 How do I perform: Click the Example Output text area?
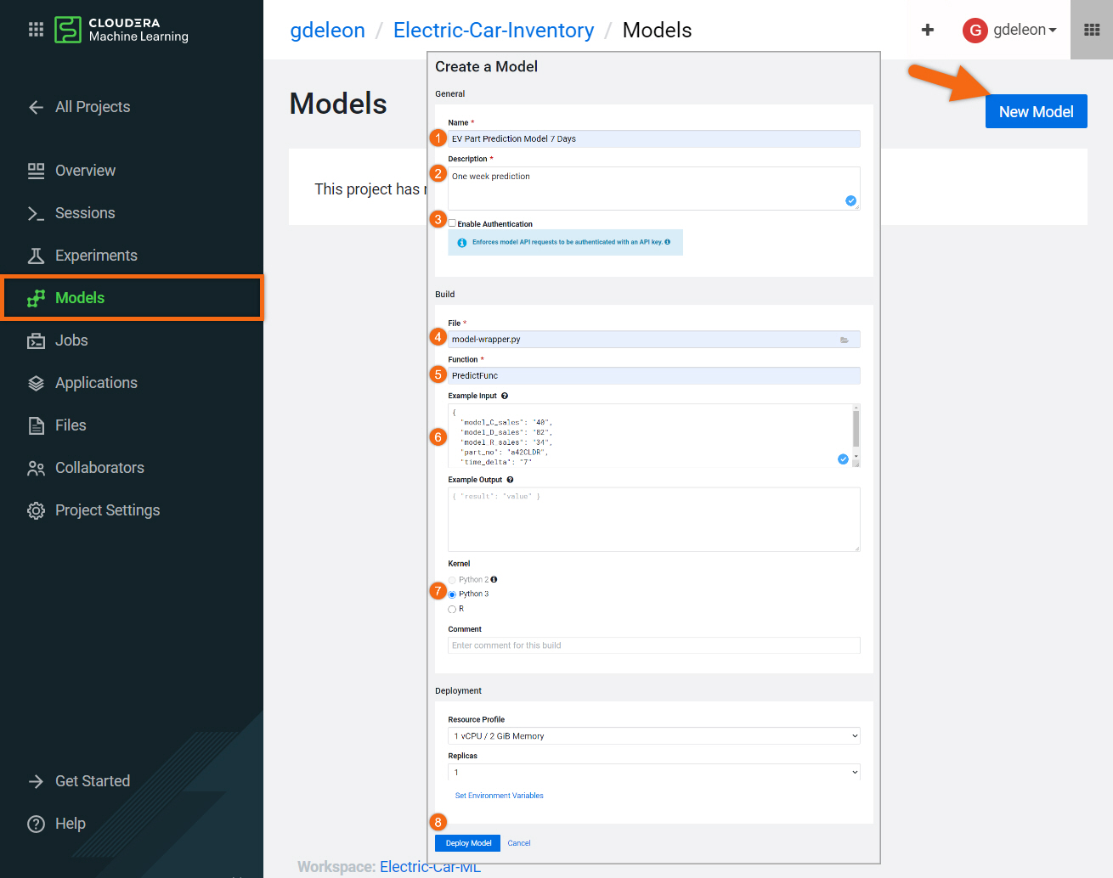click(653, 520)
